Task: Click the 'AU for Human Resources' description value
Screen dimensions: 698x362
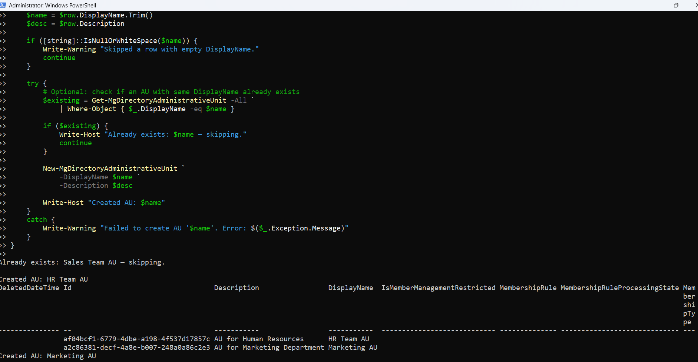Action: point(259,339)
